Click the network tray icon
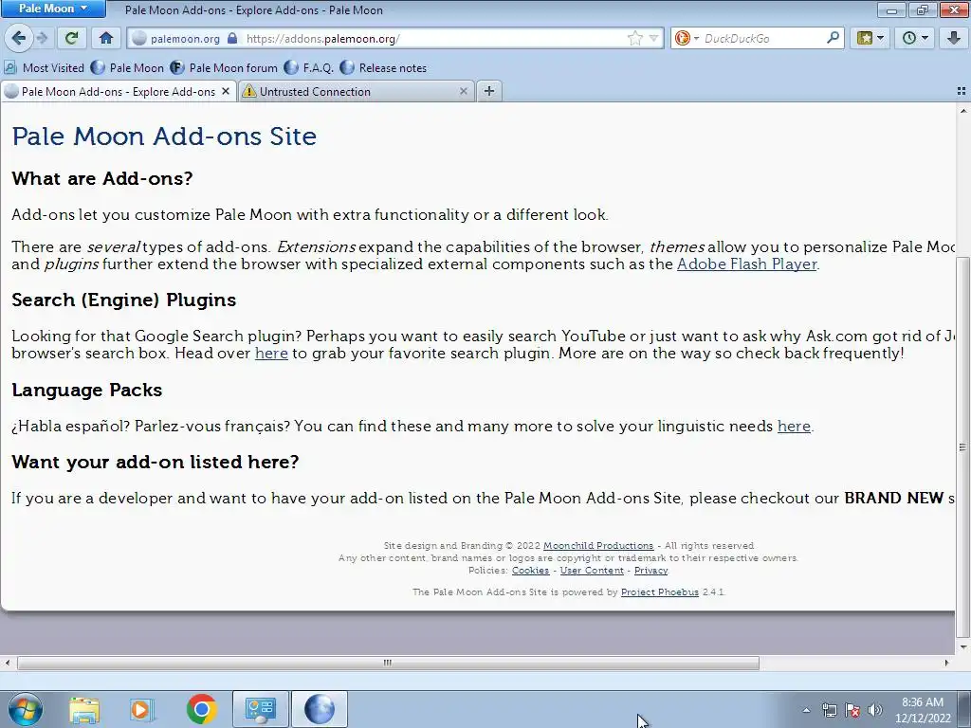Viewport: 971px width, 728px height. [829, 710]
